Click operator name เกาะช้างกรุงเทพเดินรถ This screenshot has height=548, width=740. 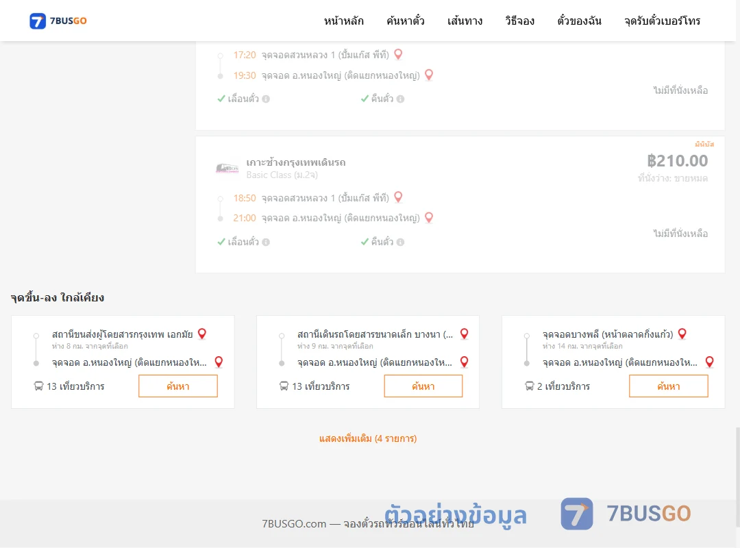pyautogui.click(x=296, y=162)
